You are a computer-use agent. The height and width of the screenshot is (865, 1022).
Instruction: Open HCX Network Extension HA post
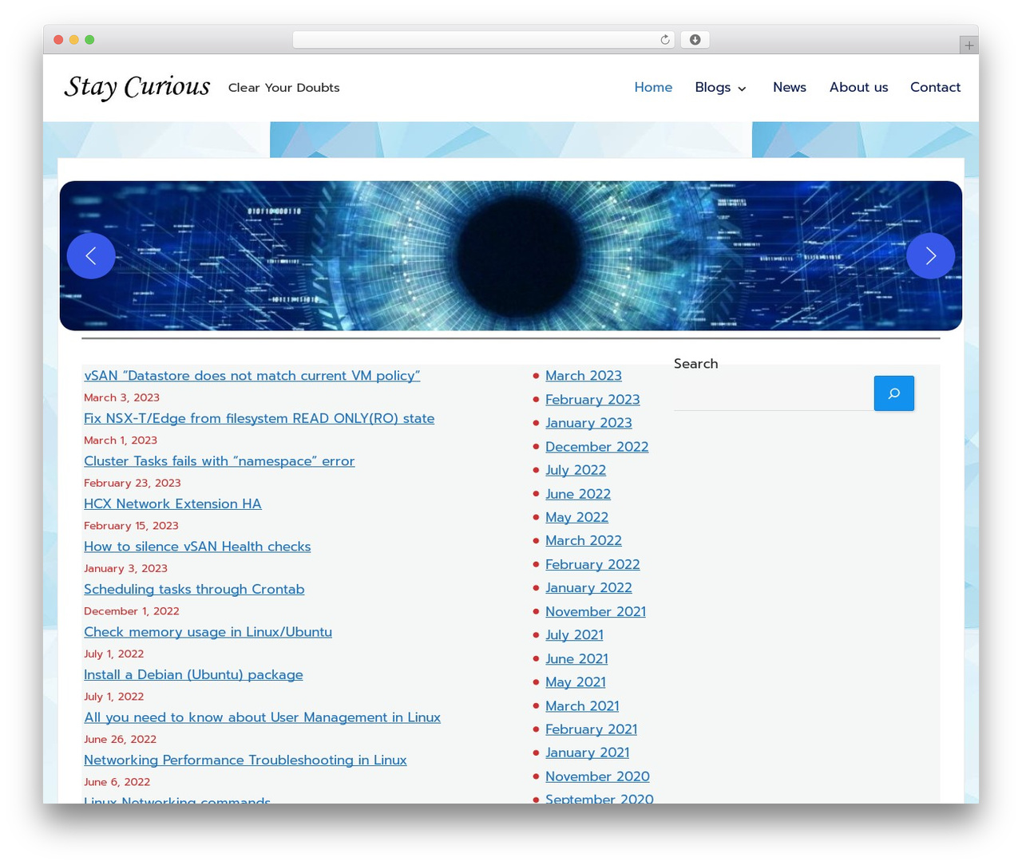[x=172, y=504]
